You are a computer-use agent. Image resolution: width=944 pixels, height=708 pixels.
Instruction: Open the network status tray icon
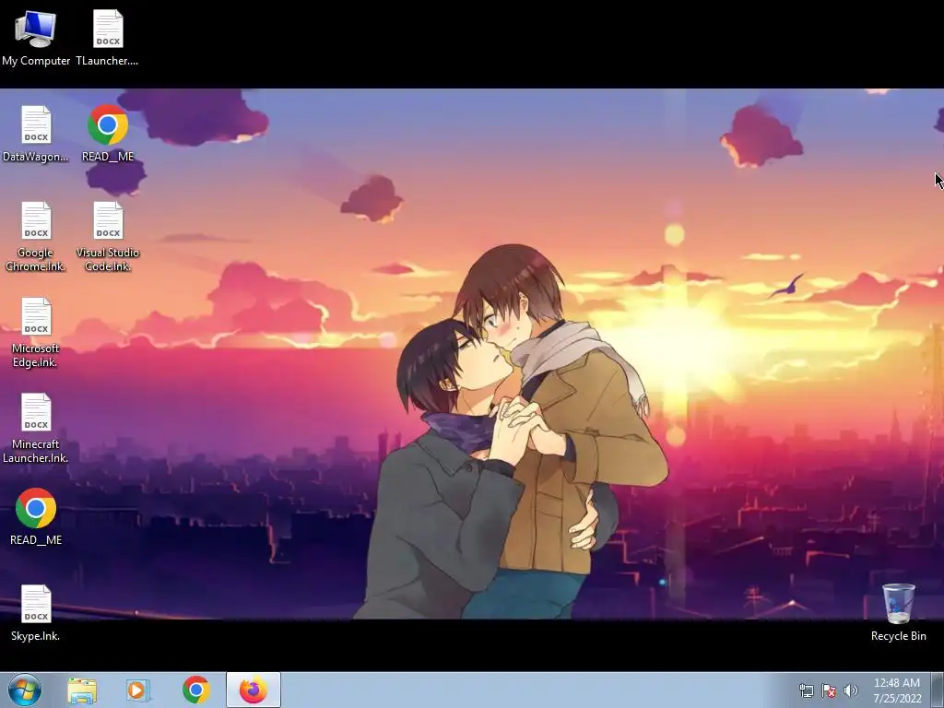coord(806,690)
